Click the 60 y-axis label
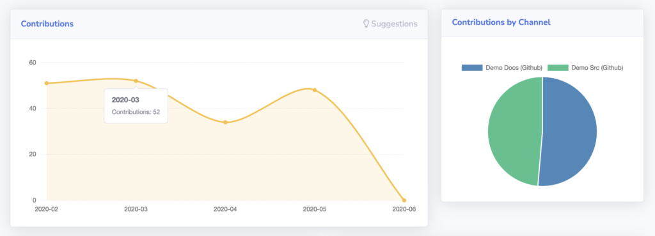 [x=33, y=63]
